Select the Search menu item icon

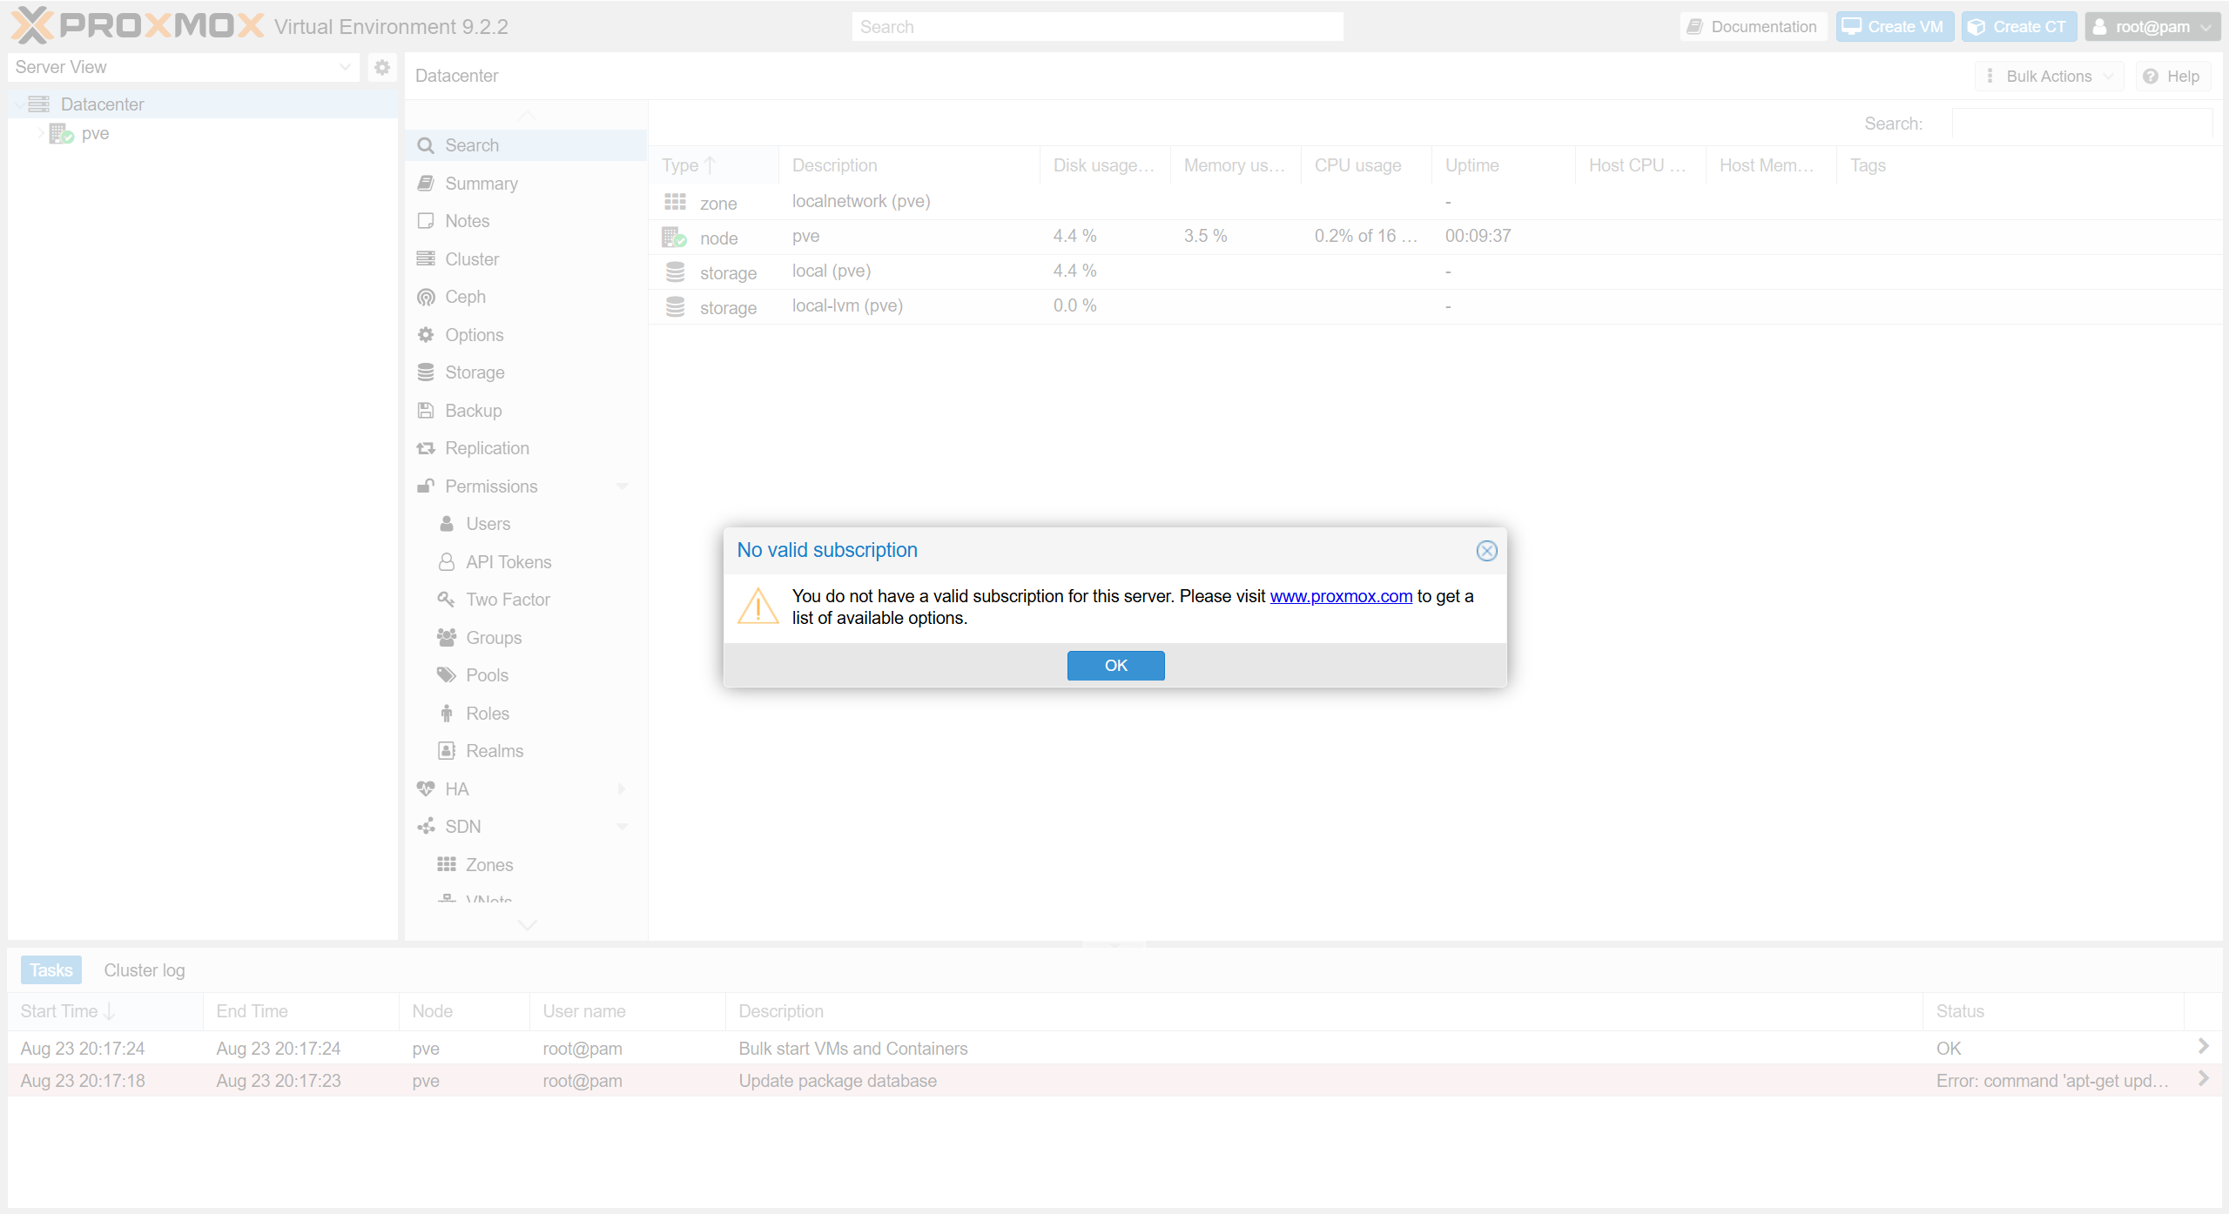[x=426, y=145]
